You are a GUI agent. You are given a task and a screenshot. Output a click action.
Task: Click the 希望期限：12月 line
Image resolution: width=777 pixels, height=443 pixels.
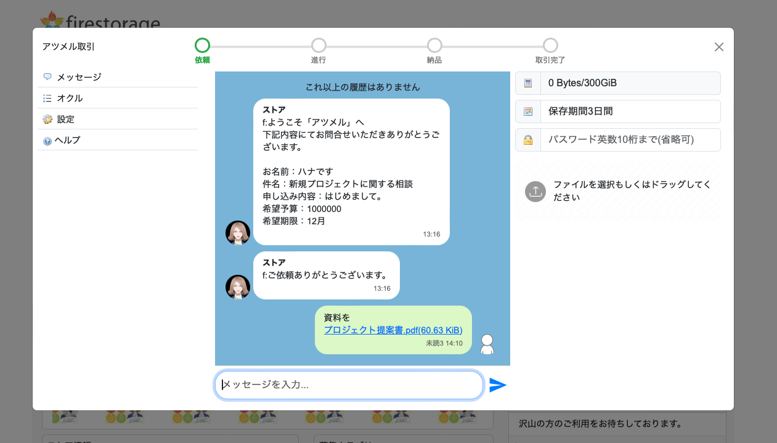(x=293, y=221)
